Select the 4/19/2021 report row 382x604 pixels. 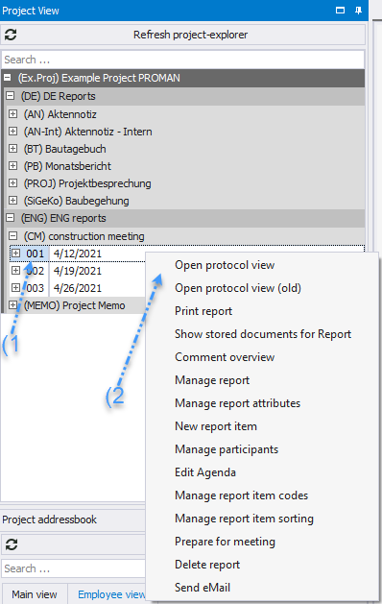(x=78, y=271)
